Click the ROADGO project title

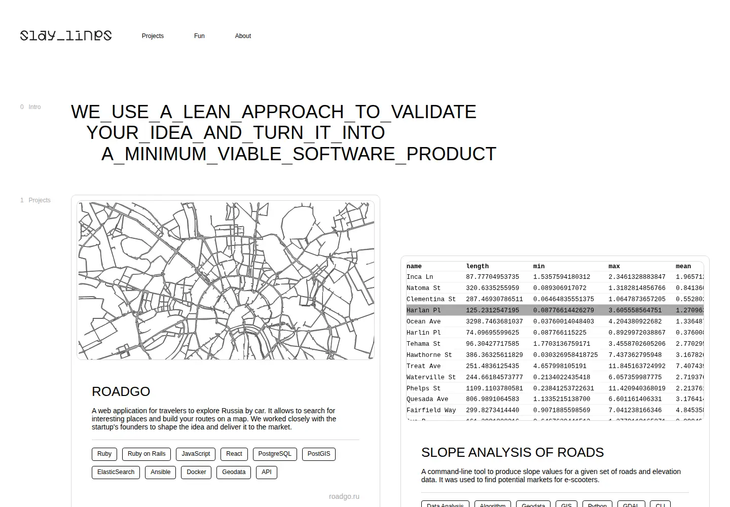[121, 391]
